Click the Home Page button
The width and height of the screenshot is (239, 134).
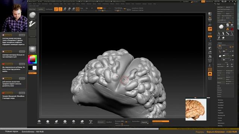pos(32,9)
